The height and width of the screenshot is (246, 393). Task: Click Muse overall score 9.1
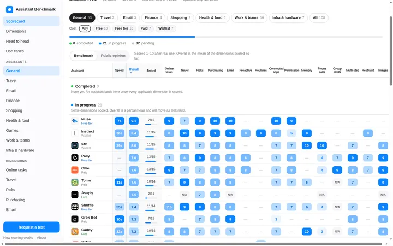(134, 121)
